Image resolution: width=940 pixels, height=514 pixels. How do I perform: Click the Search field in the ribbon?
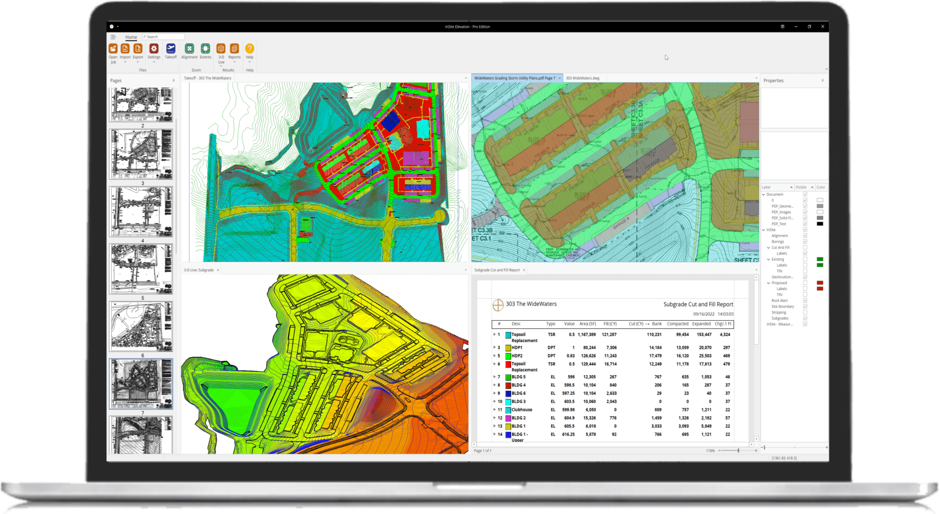tap(163, 37)
